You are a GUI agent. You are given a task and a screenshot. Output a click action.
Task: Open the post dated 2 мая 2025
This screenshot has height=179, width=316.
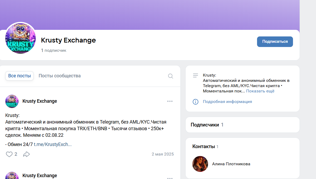coord(163,154)
